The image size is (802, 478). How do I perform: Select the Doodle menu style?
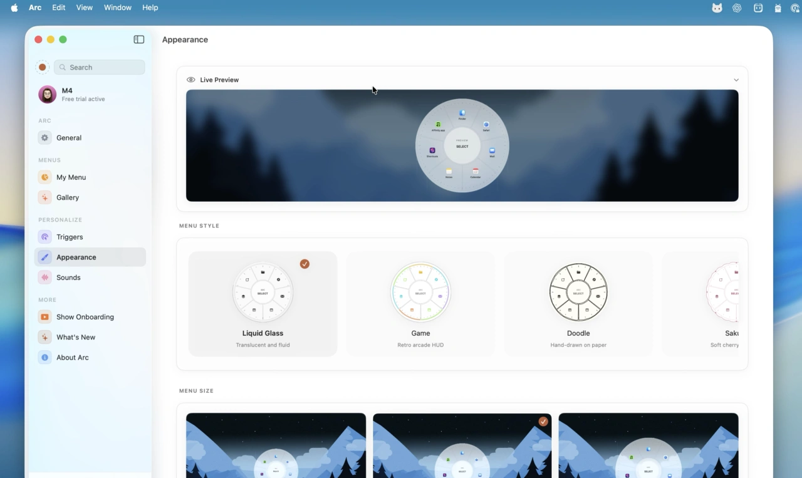point(578,304)
